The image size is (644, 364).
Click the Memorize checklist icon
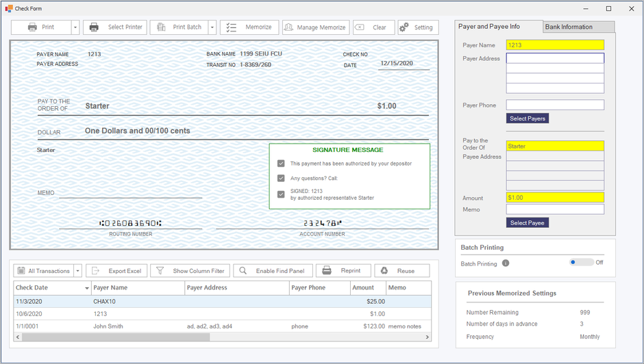click(232, 27)
